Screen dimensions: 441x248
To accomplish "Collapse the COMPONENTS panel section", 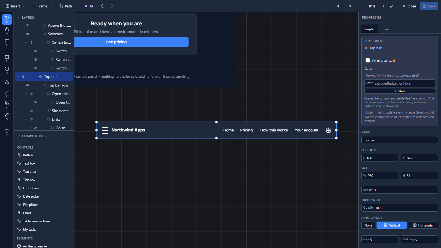I will pyautogui.click(x=19, y=136).
